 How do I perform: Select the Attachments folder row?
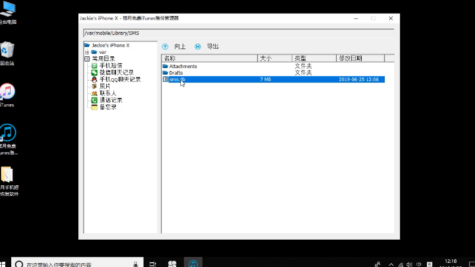[x=273, y=66]
